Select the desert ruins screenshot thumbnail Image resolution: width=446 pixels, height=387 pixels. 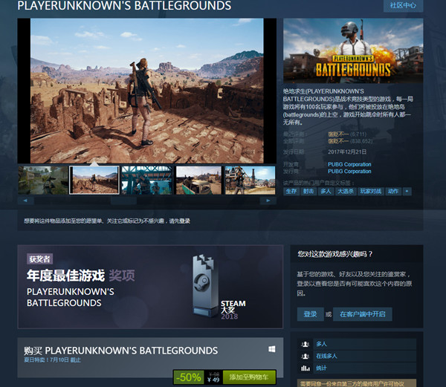point(94,181)
